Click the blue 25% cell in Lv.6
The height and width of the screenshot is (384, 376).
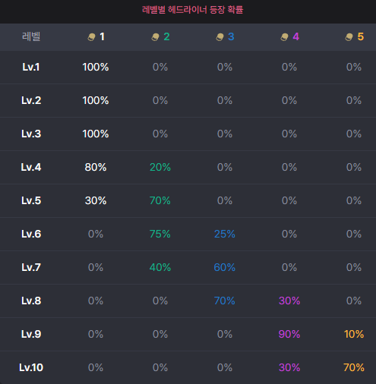225,234
